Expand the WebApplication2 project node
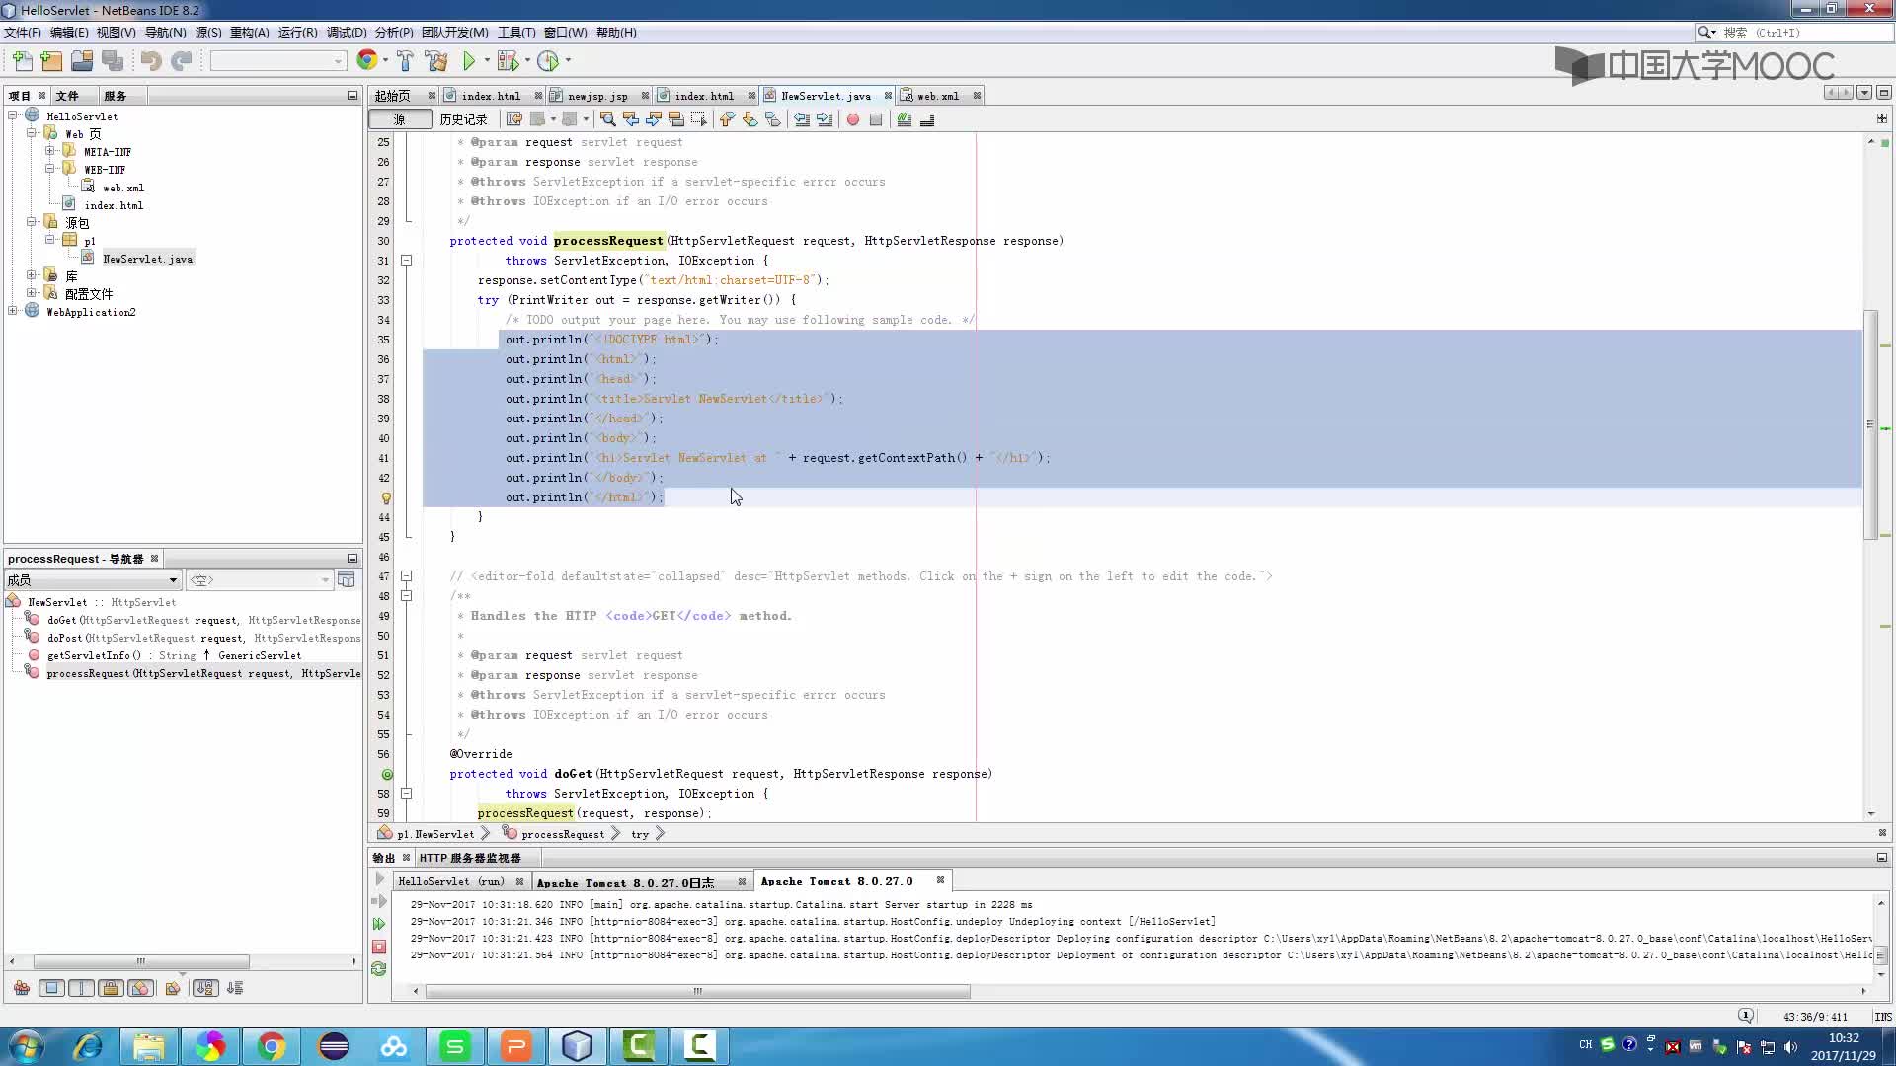 [13, 311]
